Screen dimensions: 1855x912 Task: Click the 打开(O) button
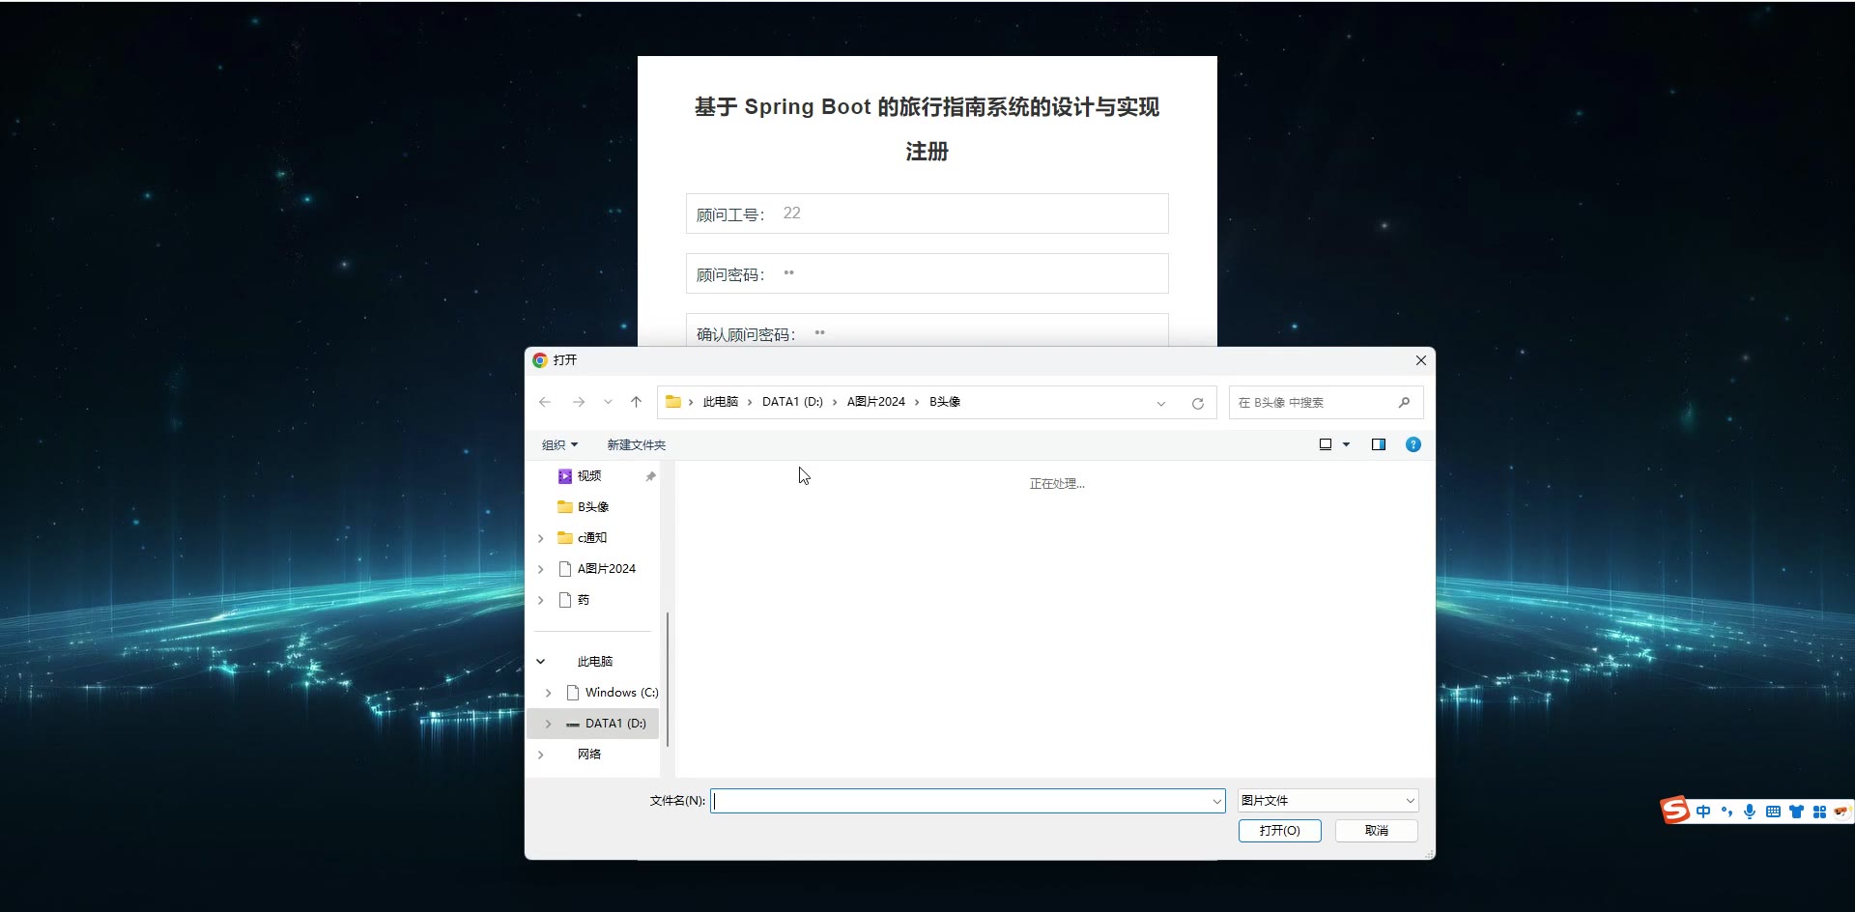click(x=1279, y=831)
